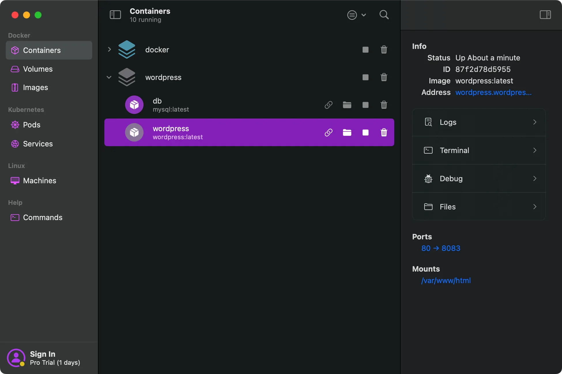Browse Files of the wordpress container
The image size is (562, 374).
(479, 207)
